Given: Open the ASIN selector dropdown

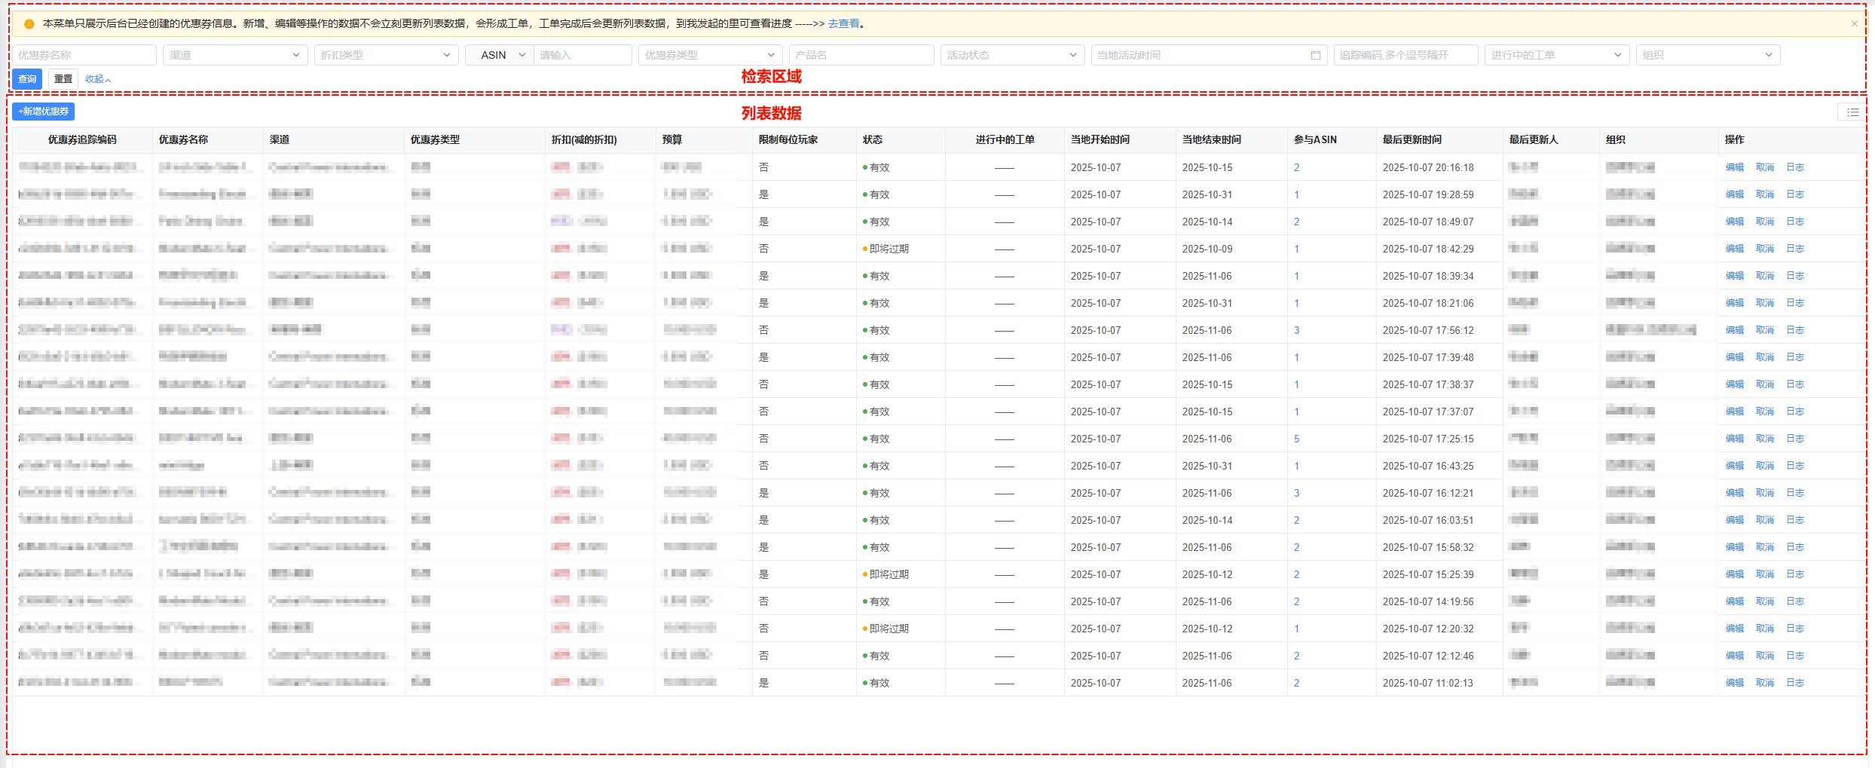Looking at the screenshot, I should pyautogui.click(x=500, y=55).
